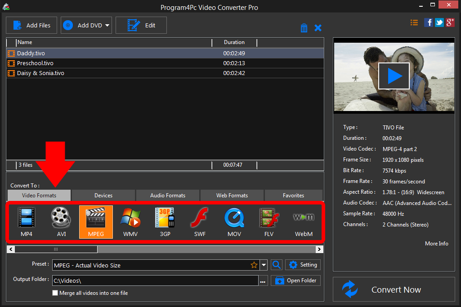
Task: Select the SWF Flash format icon
Action: coord(200,222)
